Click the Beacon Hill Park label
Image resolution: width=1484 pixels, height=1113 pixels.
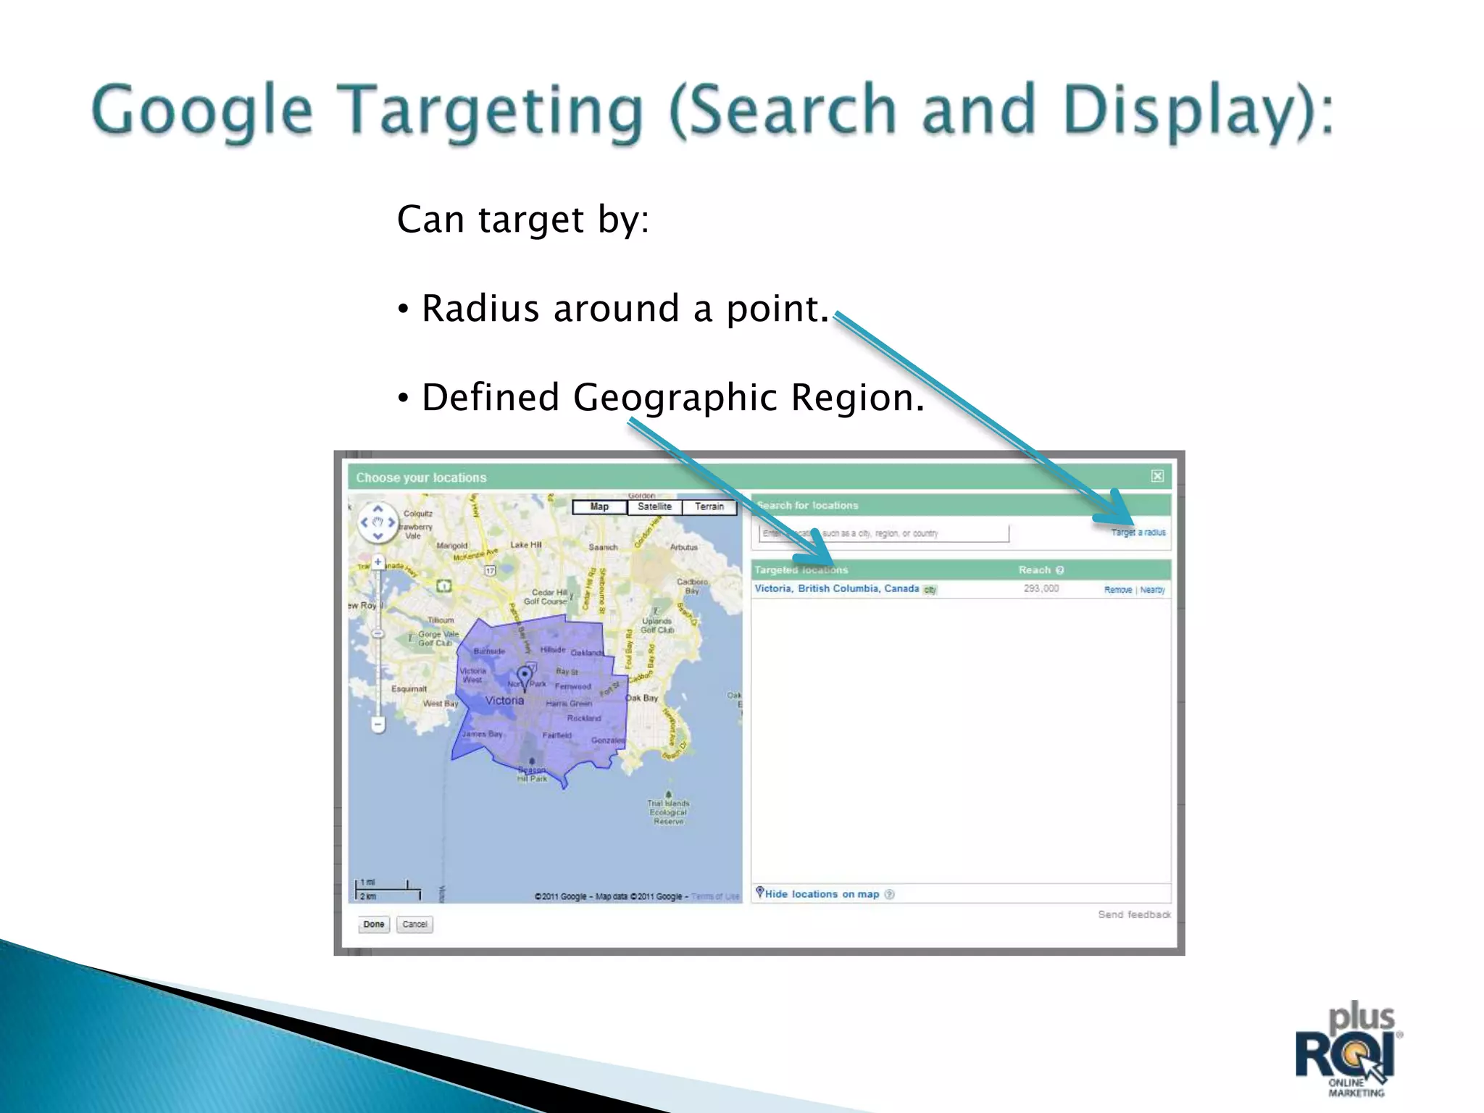(x=533, y=775)
